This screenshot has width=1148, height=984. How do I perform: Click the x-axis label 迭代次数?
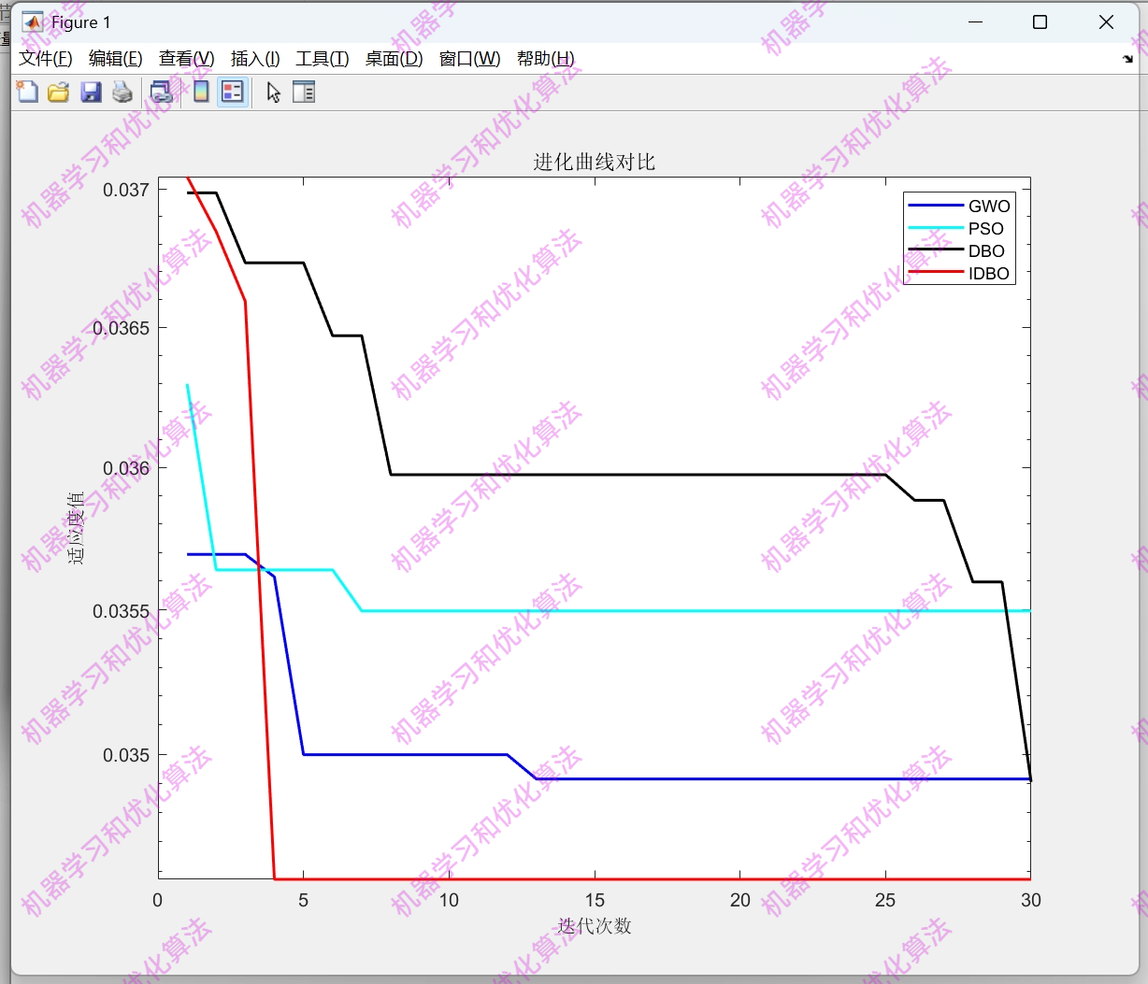point(595,926)
